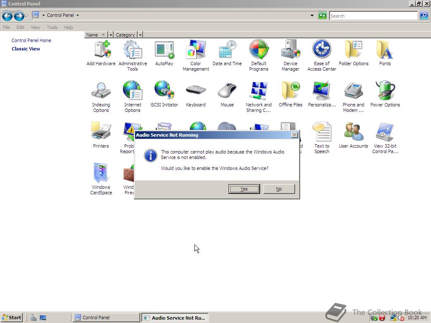Click the muted volume tray icon
Image resolution: width=431 pixels, height=323 pixels.
pos(401,318)
